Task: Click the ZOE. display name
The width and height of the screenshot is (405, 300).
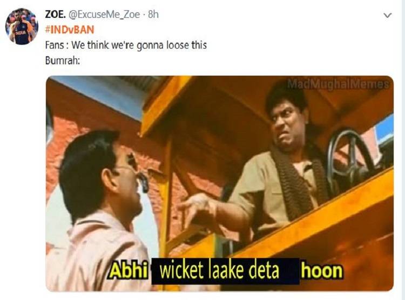Action: [x=55, y=15]
